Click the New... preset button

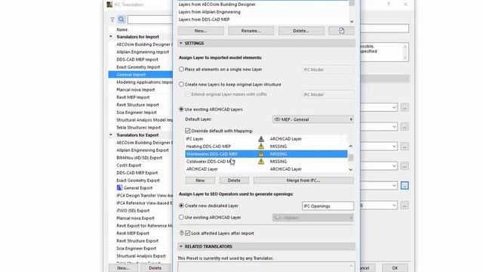point(201,31)
